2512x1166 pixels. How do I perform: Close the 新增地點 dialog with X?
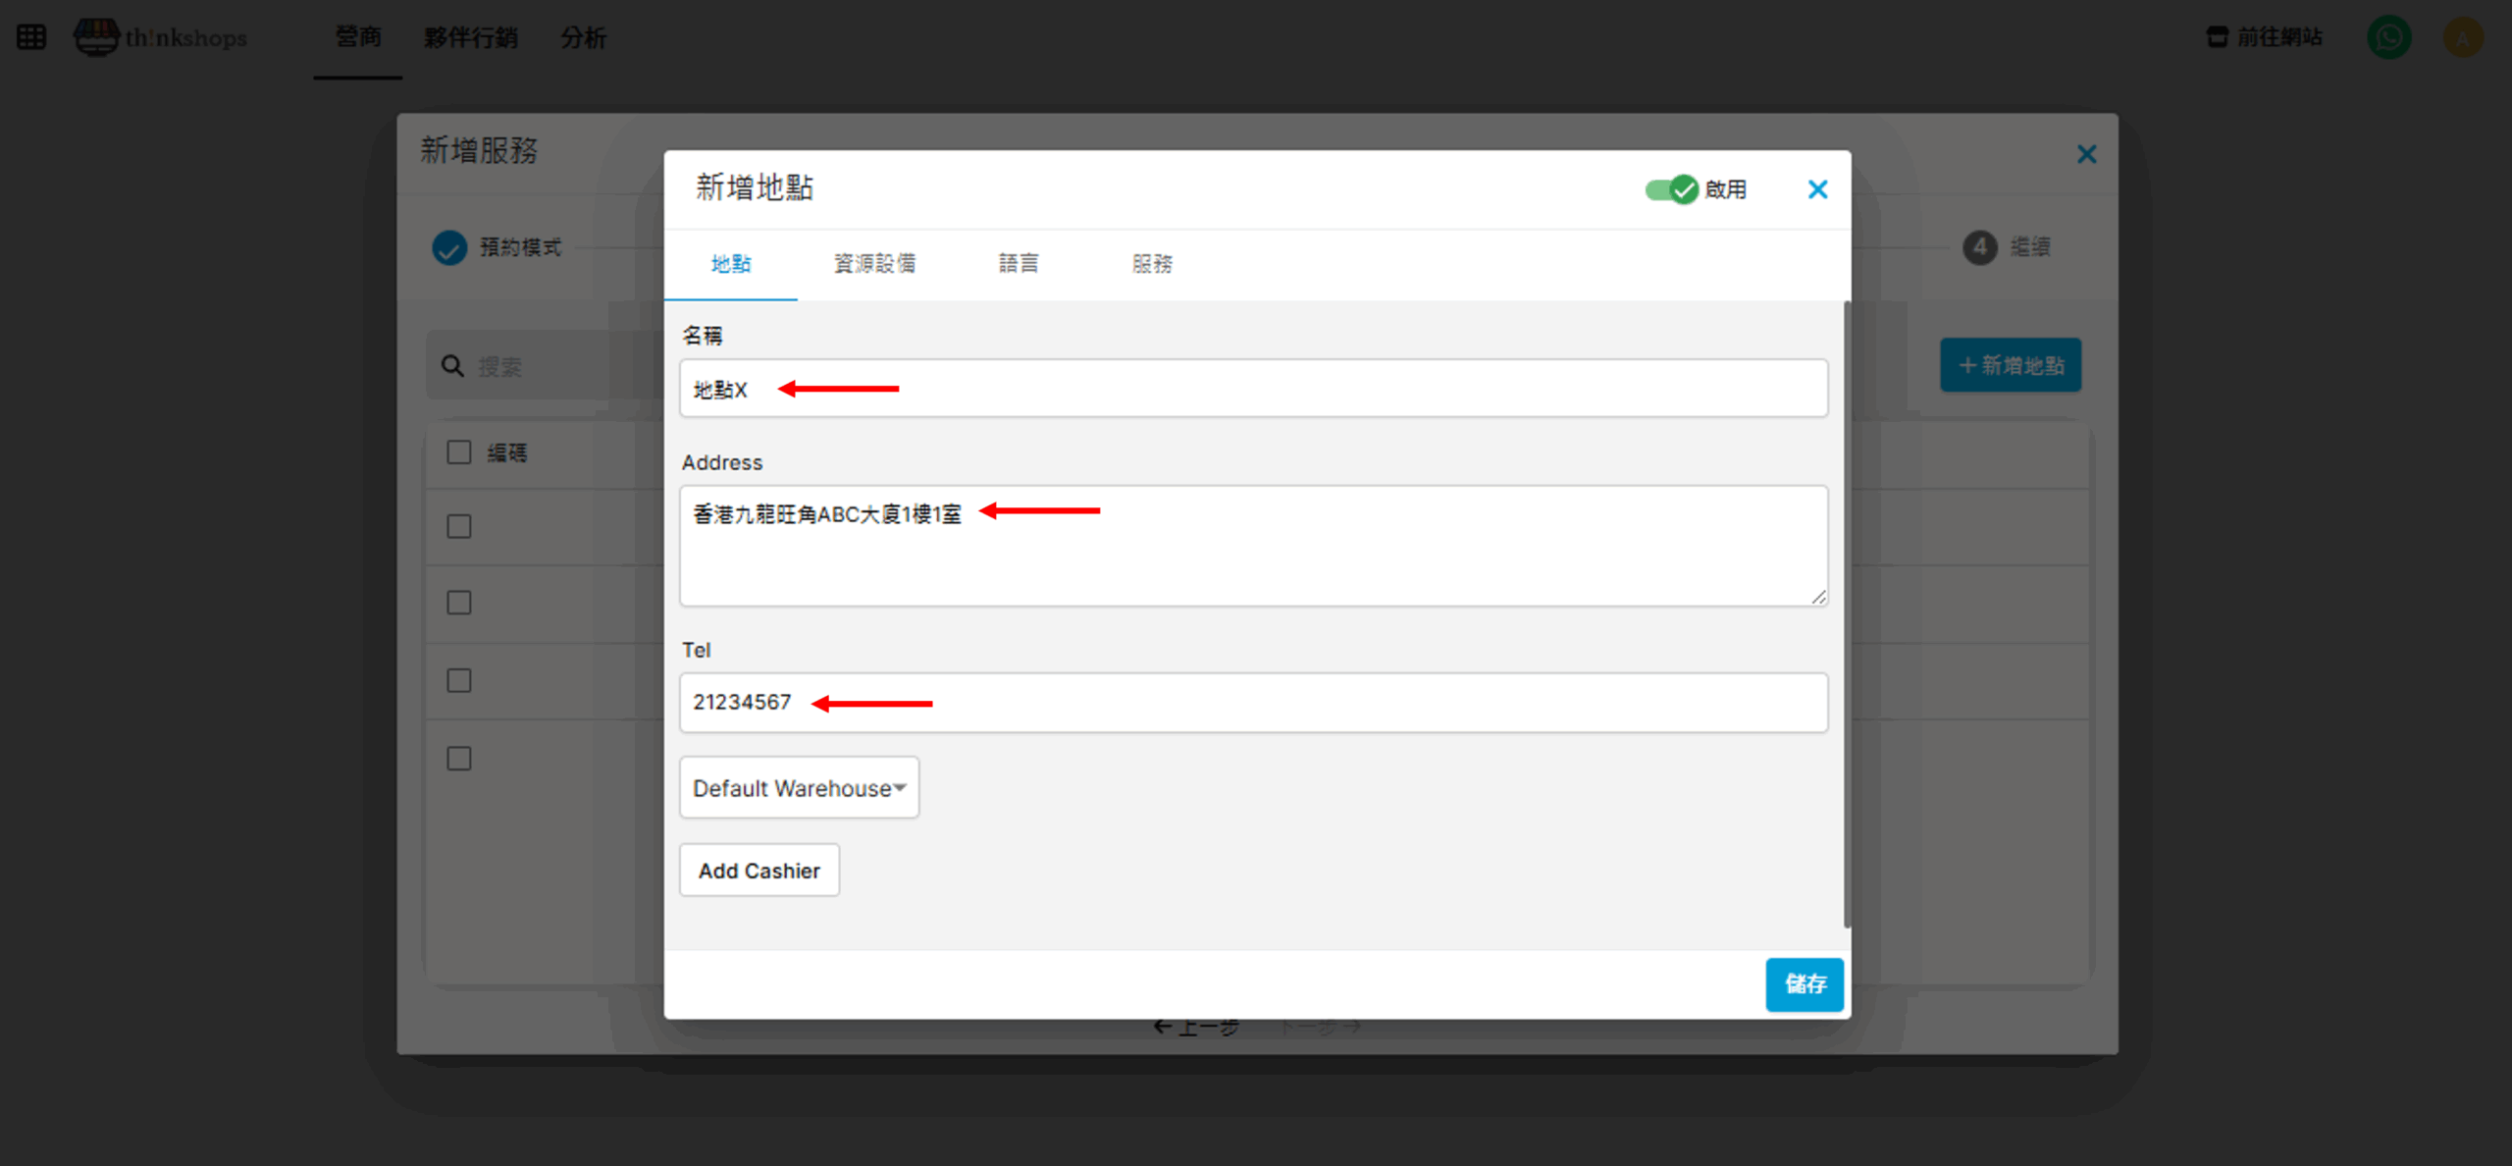click(1817, 189)
